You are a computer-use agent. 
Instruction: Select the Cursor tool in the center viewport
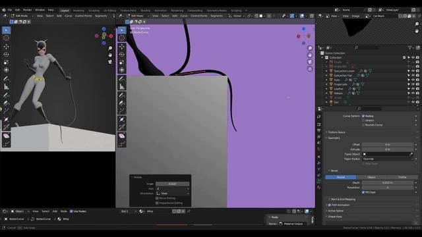pos(121,38)
